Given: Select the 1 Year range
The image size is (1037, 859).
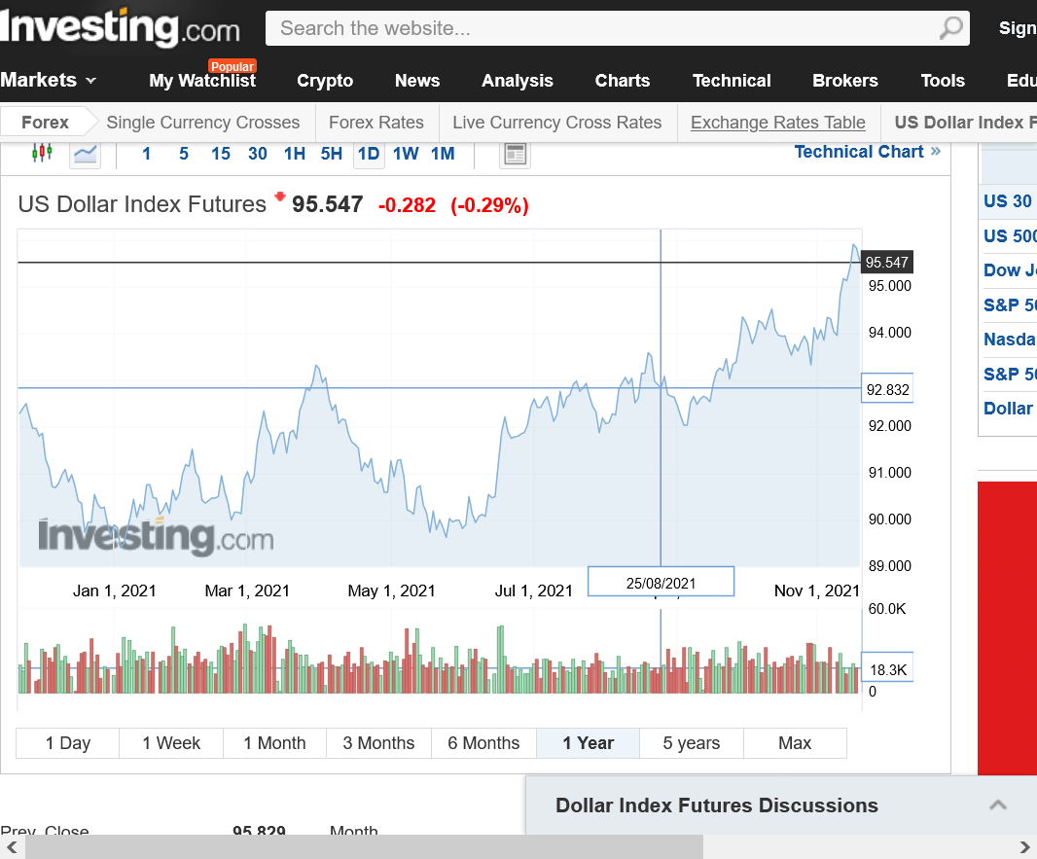Looking at the screenshot, I should (x=588, y=743).
